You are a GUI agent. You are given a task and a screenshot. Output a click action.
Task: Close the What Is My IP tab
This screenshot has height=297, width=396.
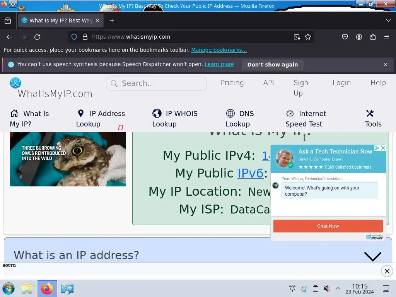[x=97, y=21]
